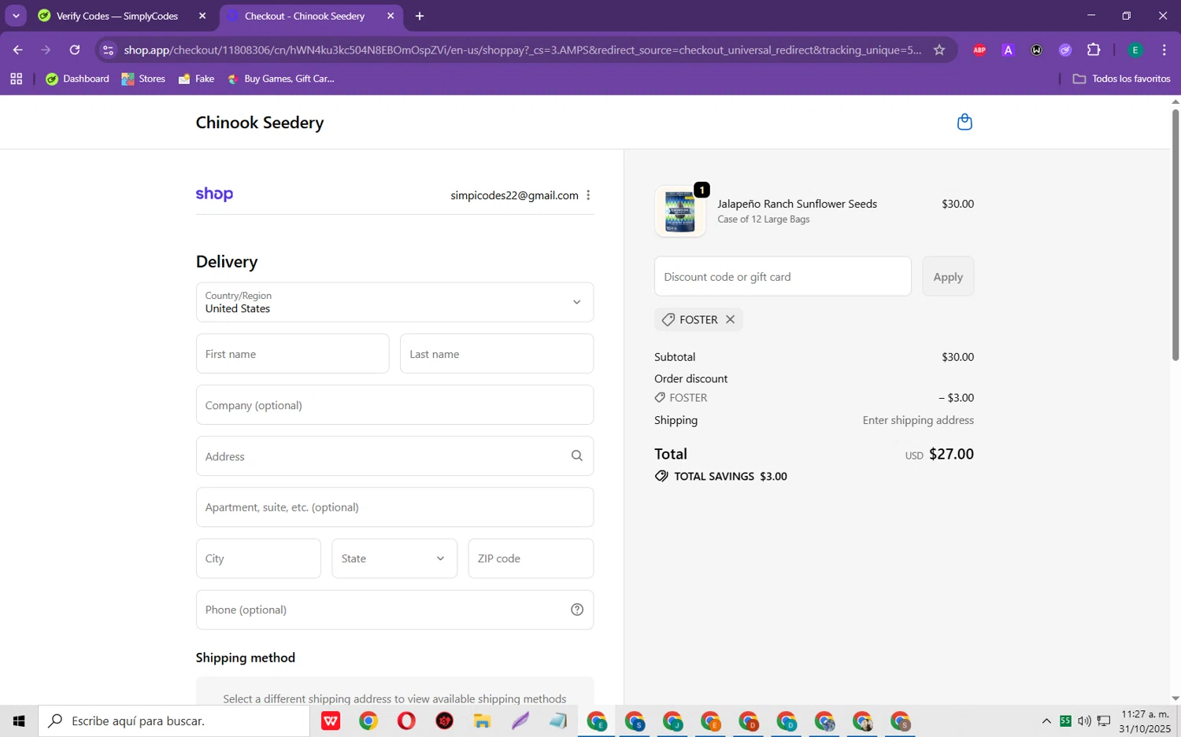This screenshot has height=737, width=1181.
Task: Open Buy Games, Gift Car... bookmark
Action: click(x=280, y=79)
